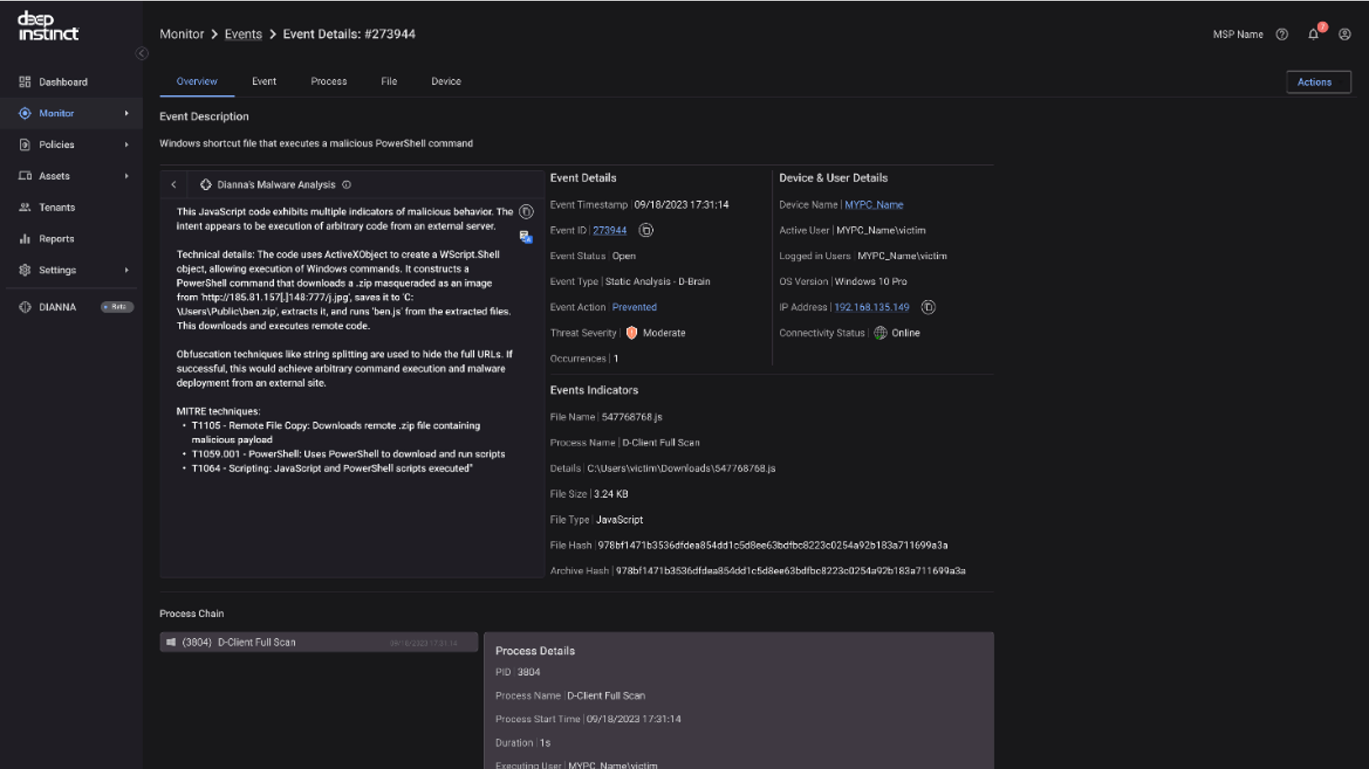Copy the Event ID value
Viewport: 1369px width, 769px height.
(x=646, y=231)
